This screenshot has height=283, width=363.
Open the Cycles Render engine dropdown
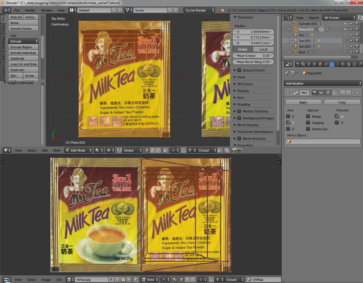click(x=199, y=10)
